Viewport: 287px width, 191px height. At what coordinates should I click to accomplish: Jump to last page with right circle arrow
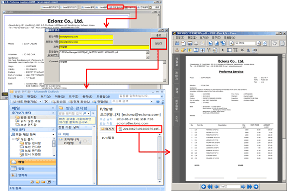click(x=256, y=187)
